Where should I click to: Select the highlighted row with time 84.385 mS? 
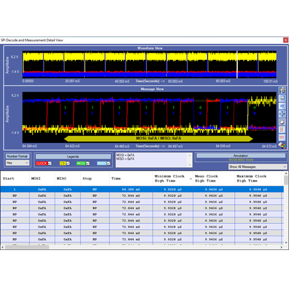click(142, 189)
